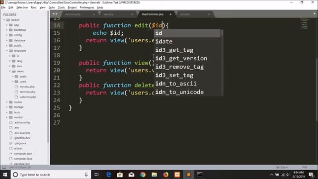Open the artisan file
Image resolution: width=318 pixels, height=179 pixels.
[18, 148]
